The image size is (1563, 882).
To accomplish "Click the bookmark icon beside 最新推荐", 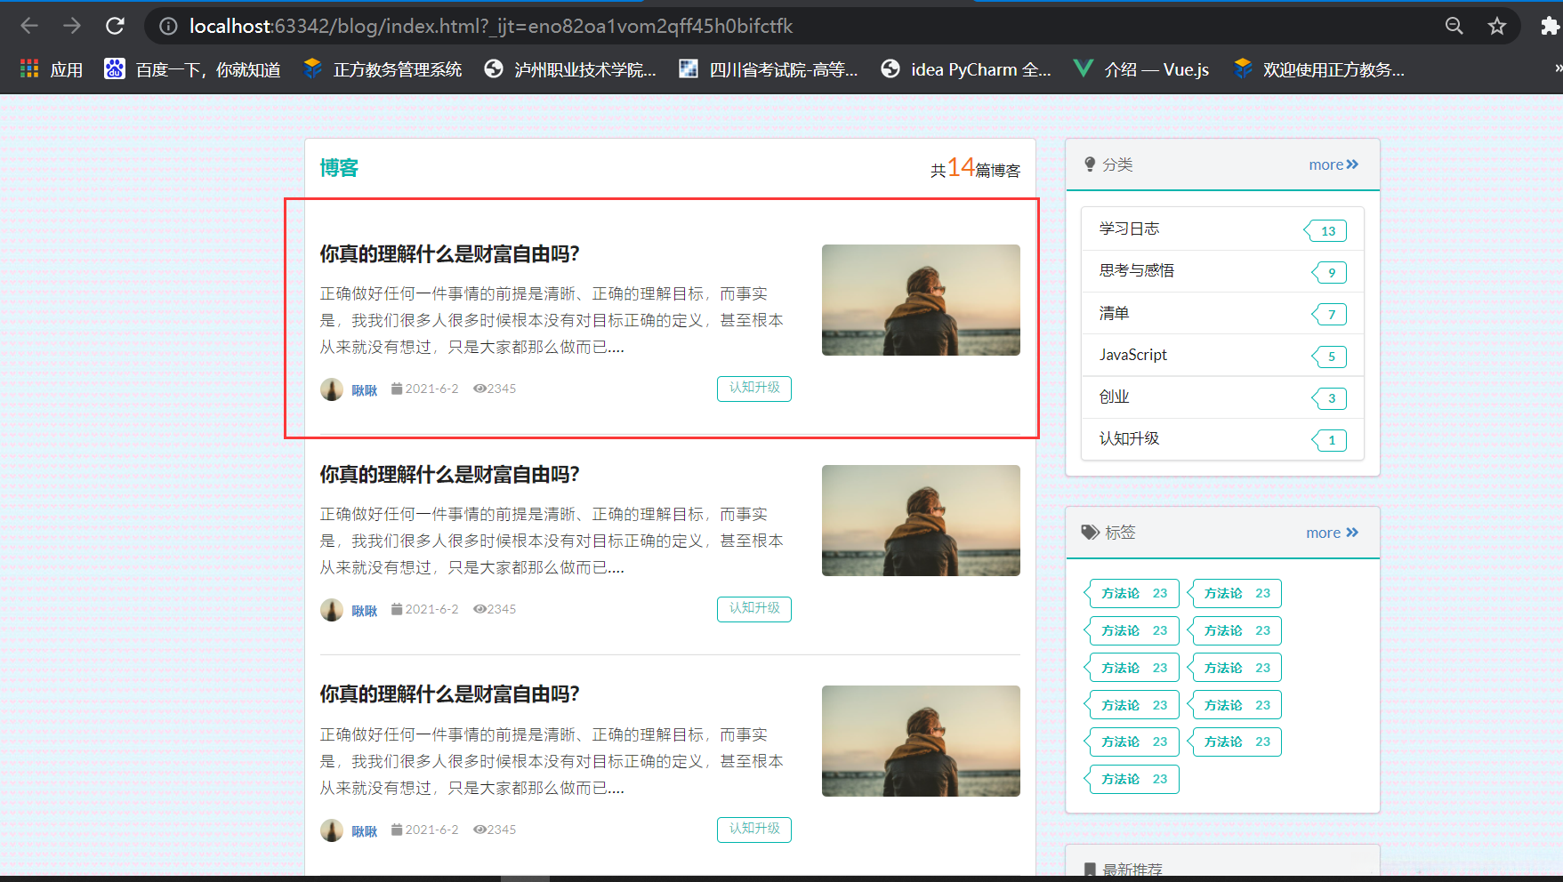I will (1090, 869).
